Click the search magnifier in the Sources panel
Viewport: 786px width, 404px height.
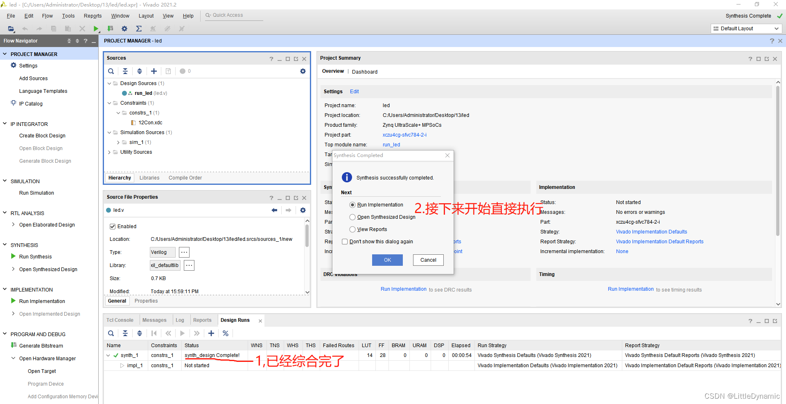pos(111,71)
